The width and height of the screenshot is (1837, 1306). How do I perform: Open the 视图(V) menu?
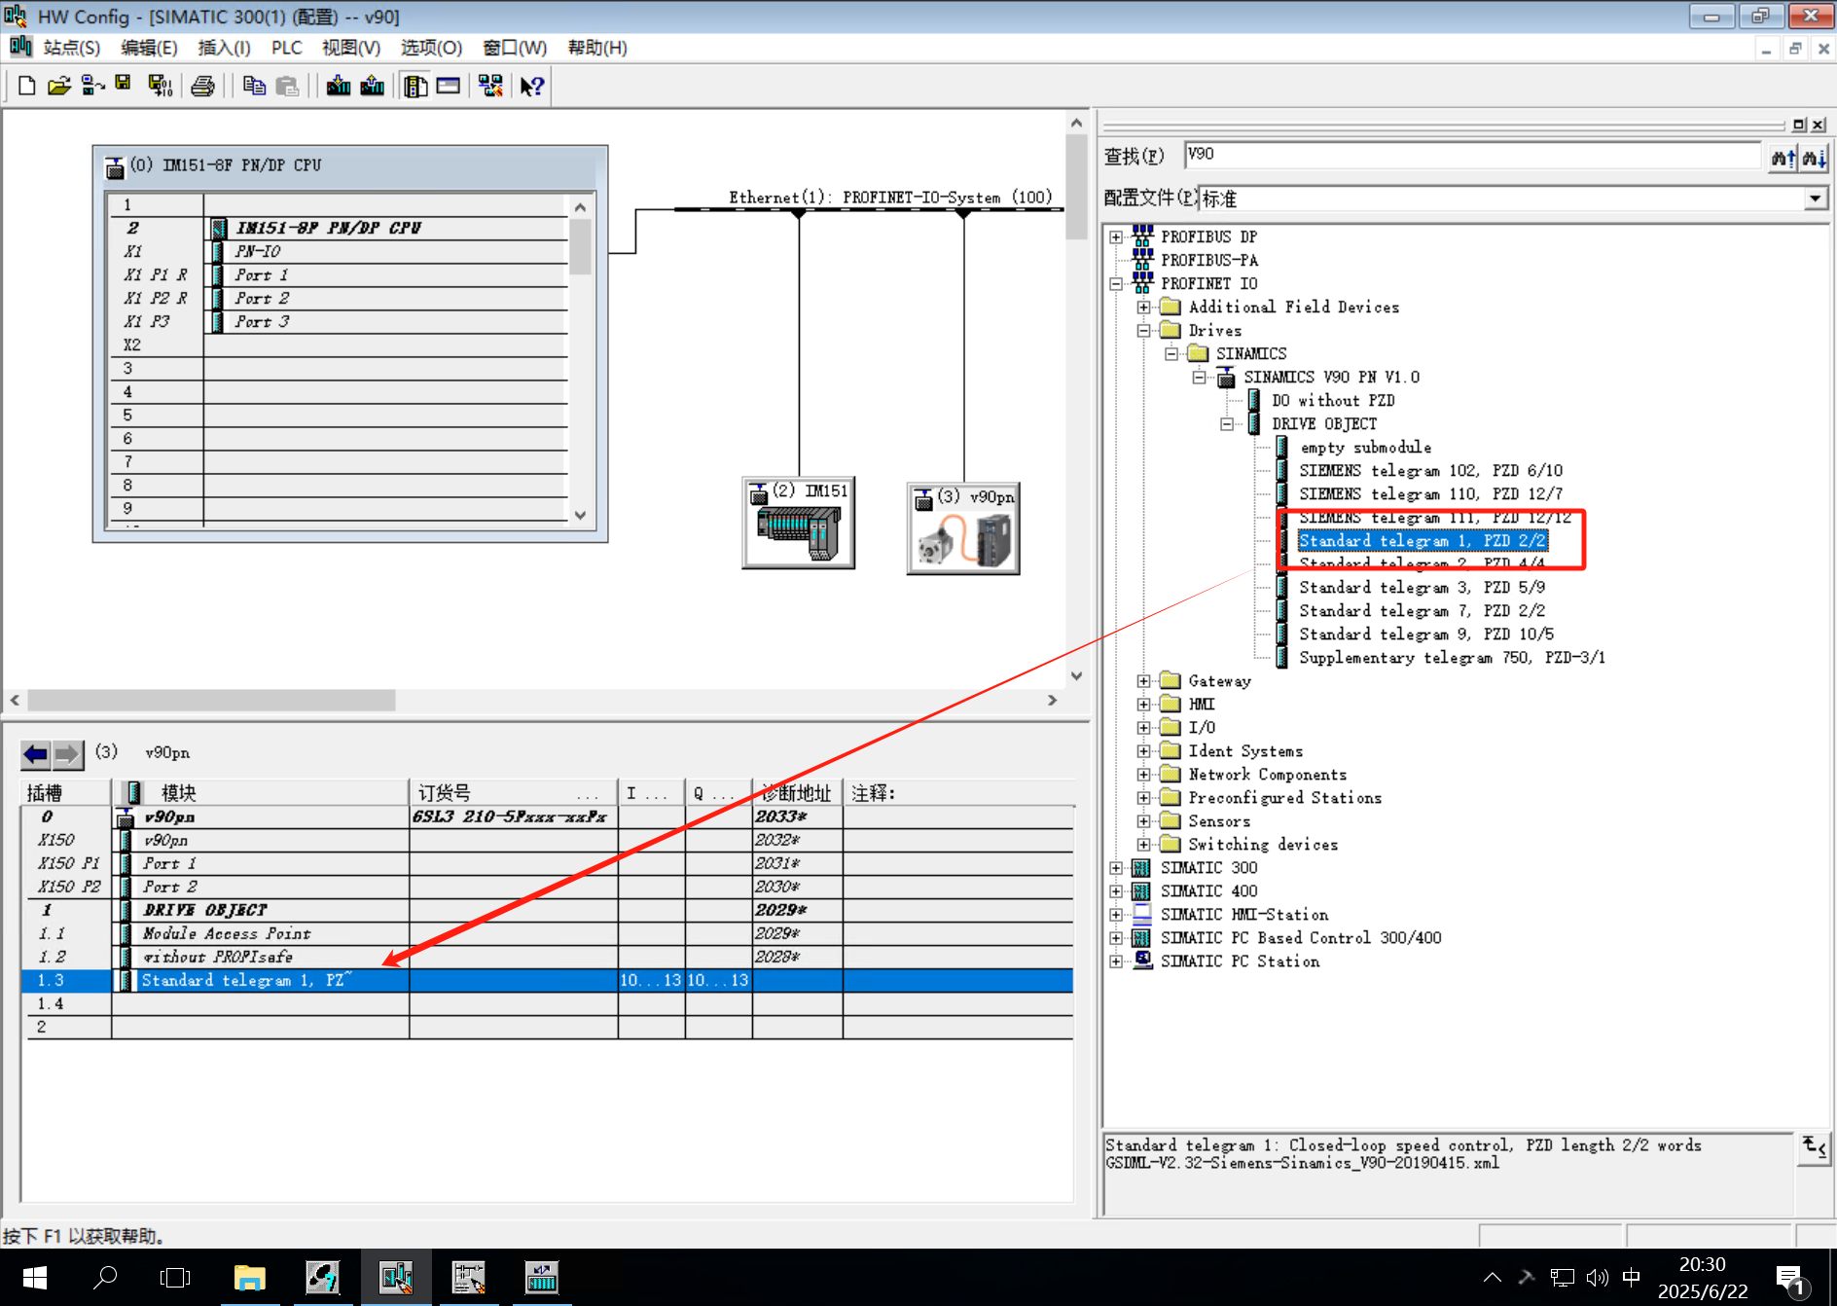click(351, 48)
